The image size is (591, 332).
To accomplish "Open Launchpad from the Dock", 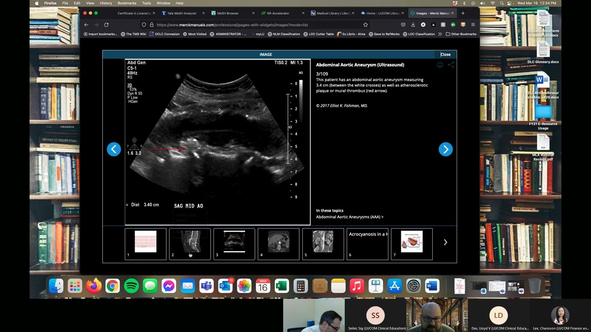I will 75,286.
